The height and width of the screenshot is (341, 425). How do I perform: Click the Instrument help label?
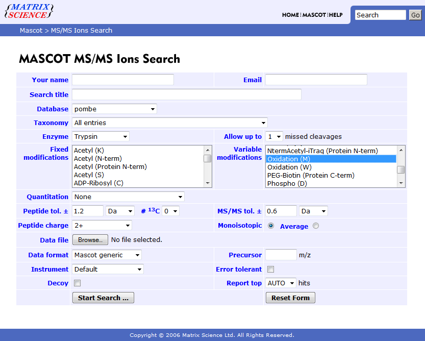point(50,269)
